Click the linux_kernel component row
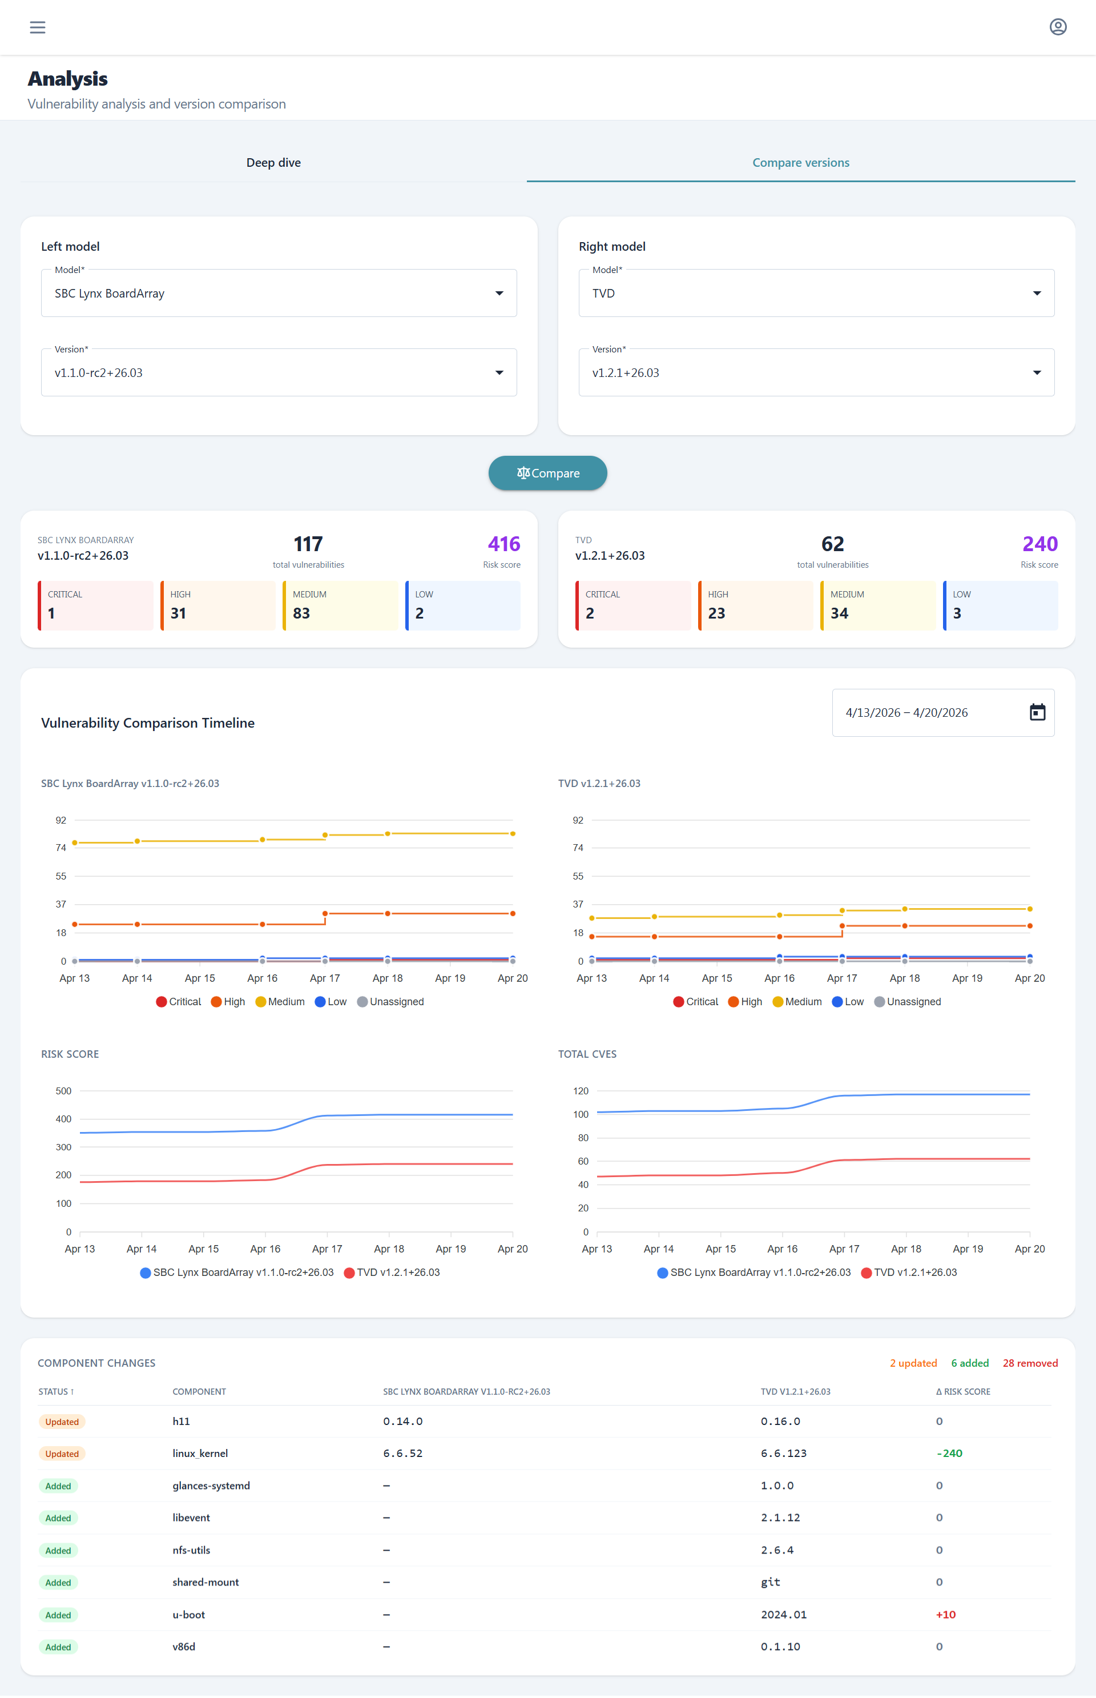 tap(200, 1453)
